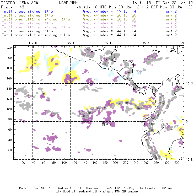Image resolution: width=194 pixels, height=194 pixels.
Task: Click the 82 sec footer text
Action: [x=168, y=188]
